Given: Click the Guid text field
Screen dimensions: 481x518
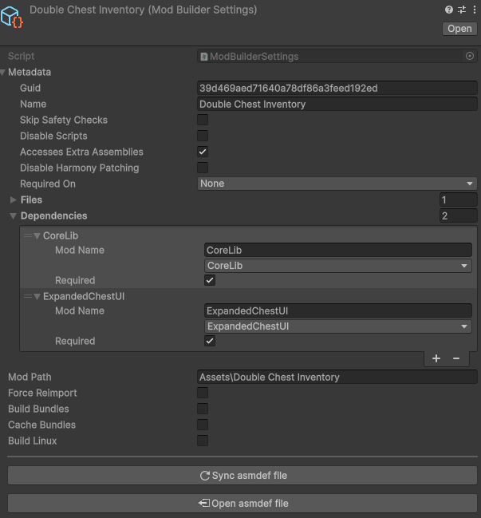Looking at the screenshot, I should [337, 89].
